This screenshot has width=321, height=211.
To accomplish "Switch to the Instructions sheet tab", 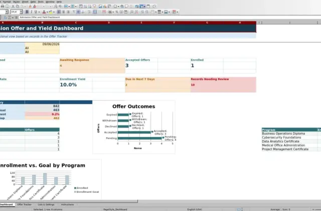I will pyautogui.click(x=67, y=204).
